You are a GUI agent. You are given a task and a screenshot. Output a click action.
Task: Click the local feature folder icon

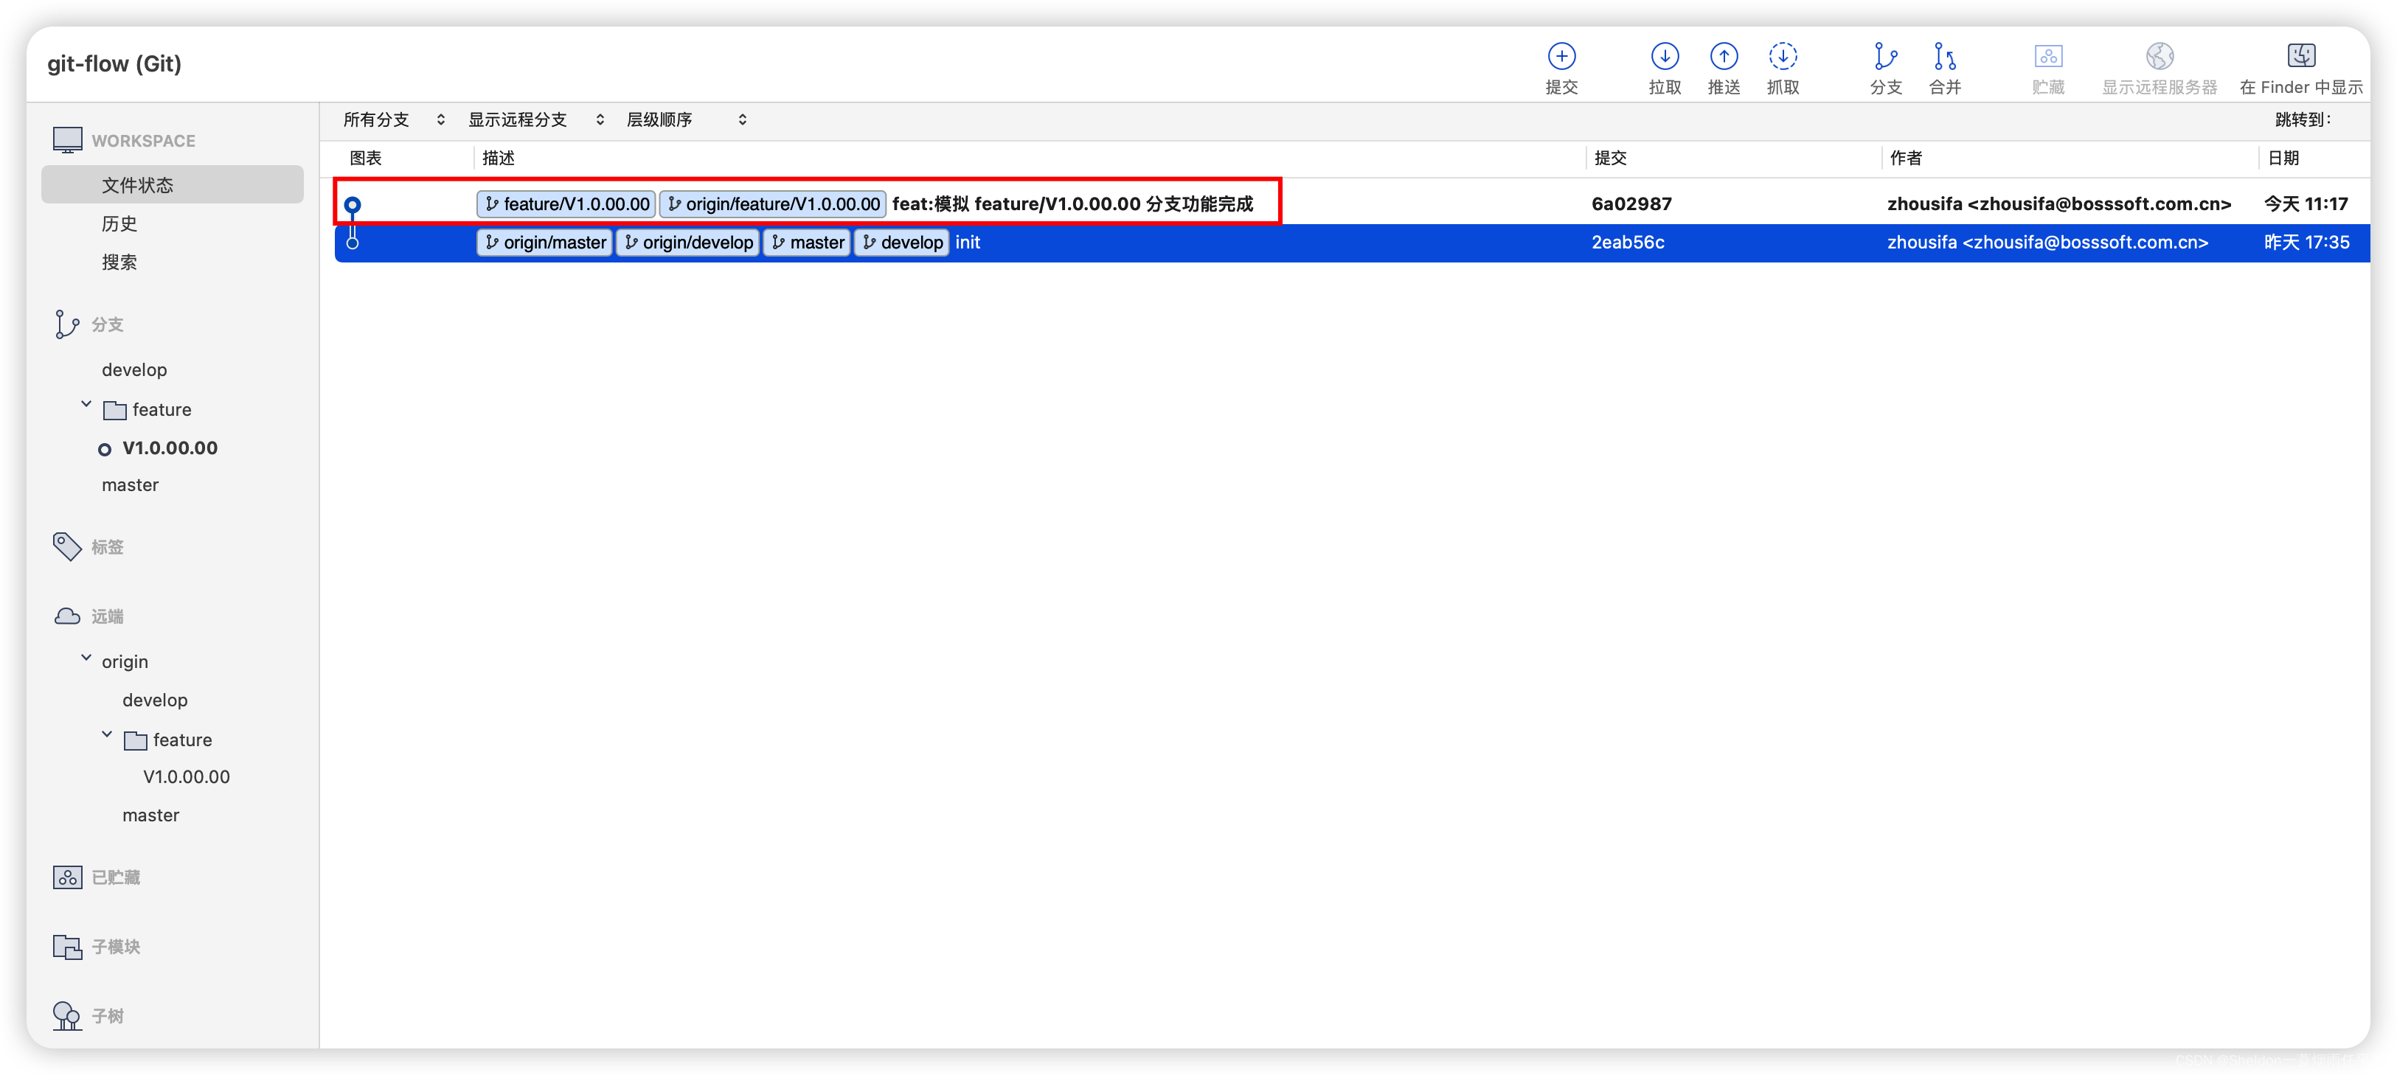point(114,410)
